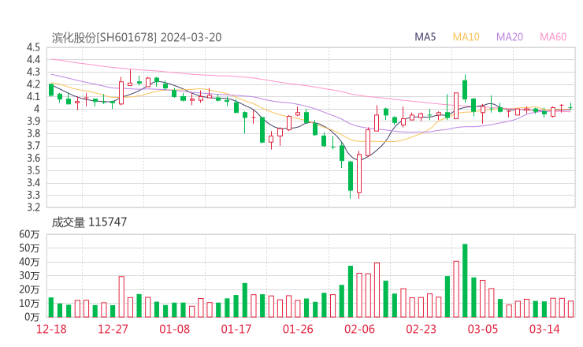Click the 4.4 price axis label

33,60
